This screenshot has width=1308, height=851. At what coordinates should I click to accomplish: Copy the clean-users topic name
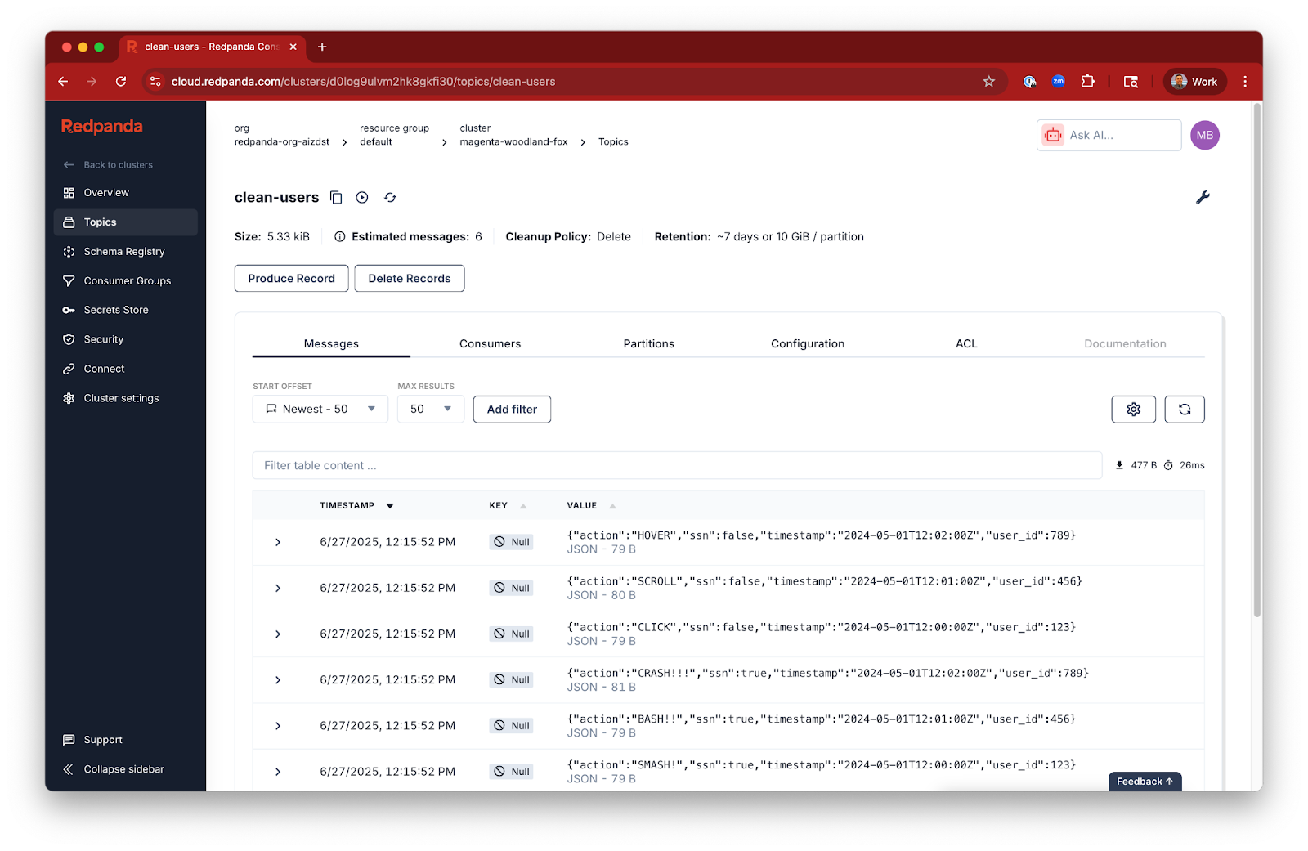(336, 197)
